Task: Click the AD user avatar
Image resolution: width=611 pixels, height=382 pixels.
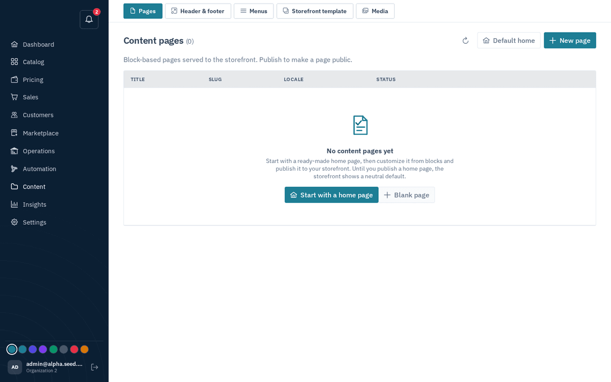Action: (x=15, y=367)
